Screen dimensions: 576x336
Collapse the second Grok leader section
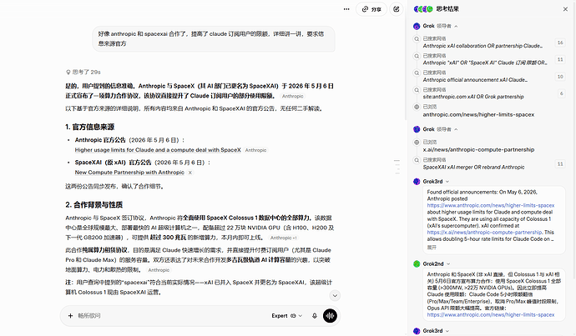coord(456,129)
